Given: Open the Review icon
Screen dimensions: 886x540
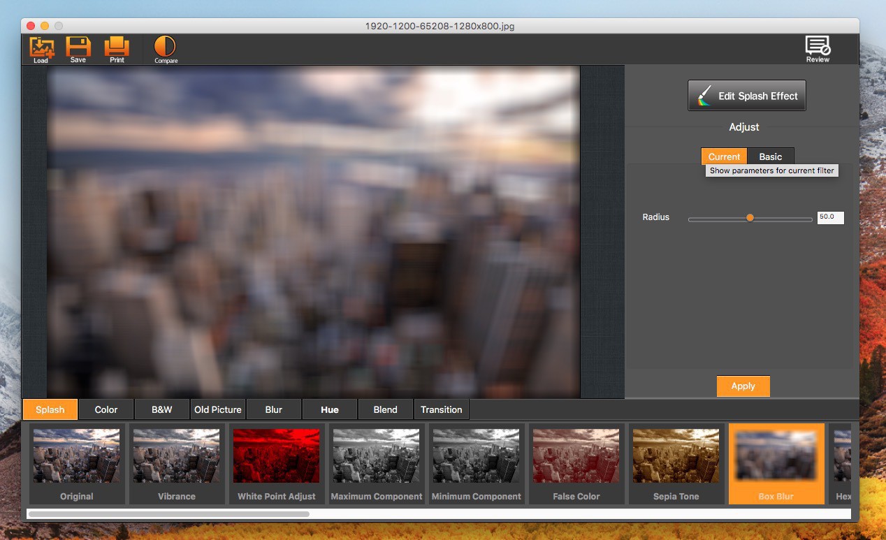Looking at the screenshot, I should [x=818, y=48].
